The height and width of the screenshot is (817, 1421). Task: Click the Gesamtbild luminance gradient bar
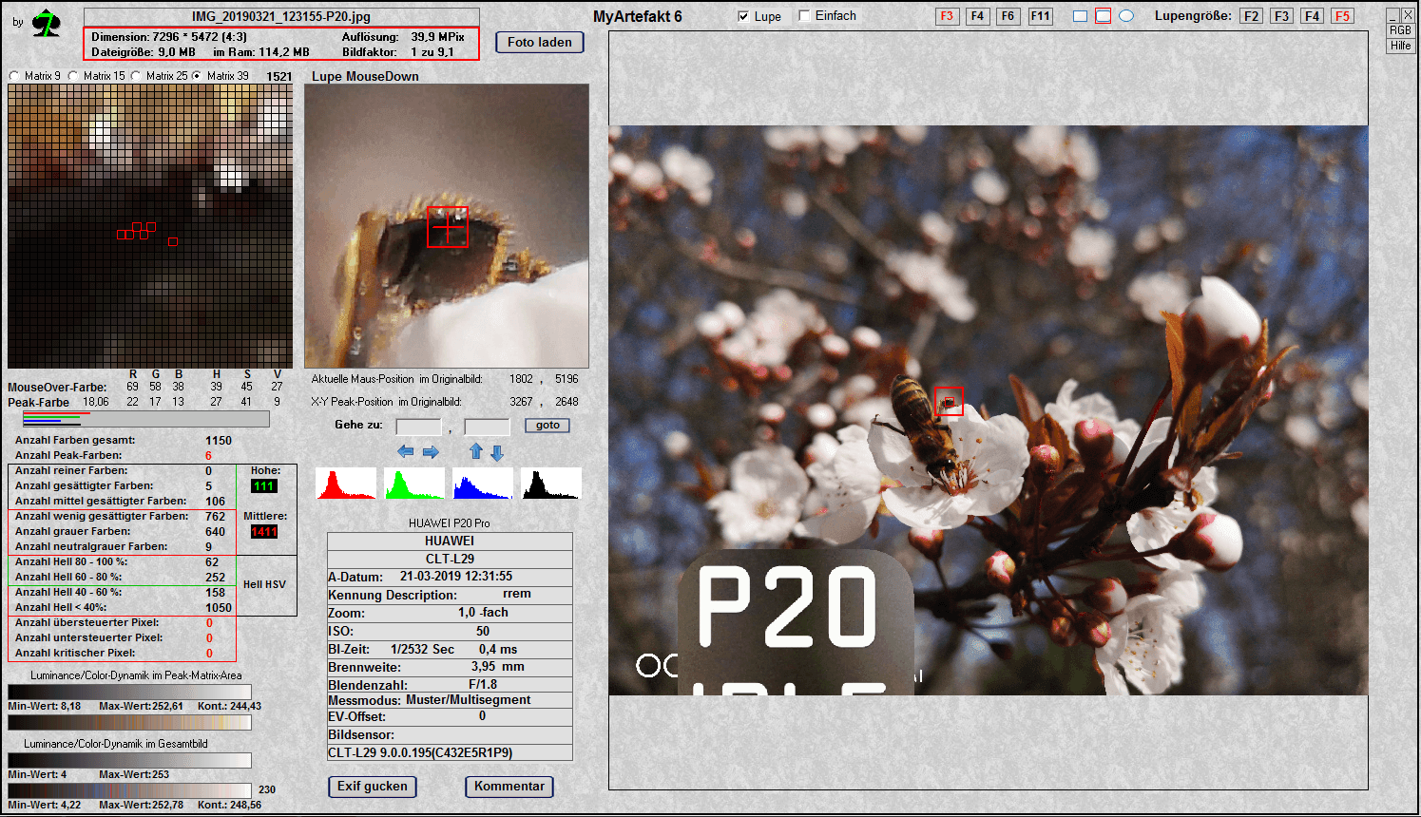coord(129,761)
